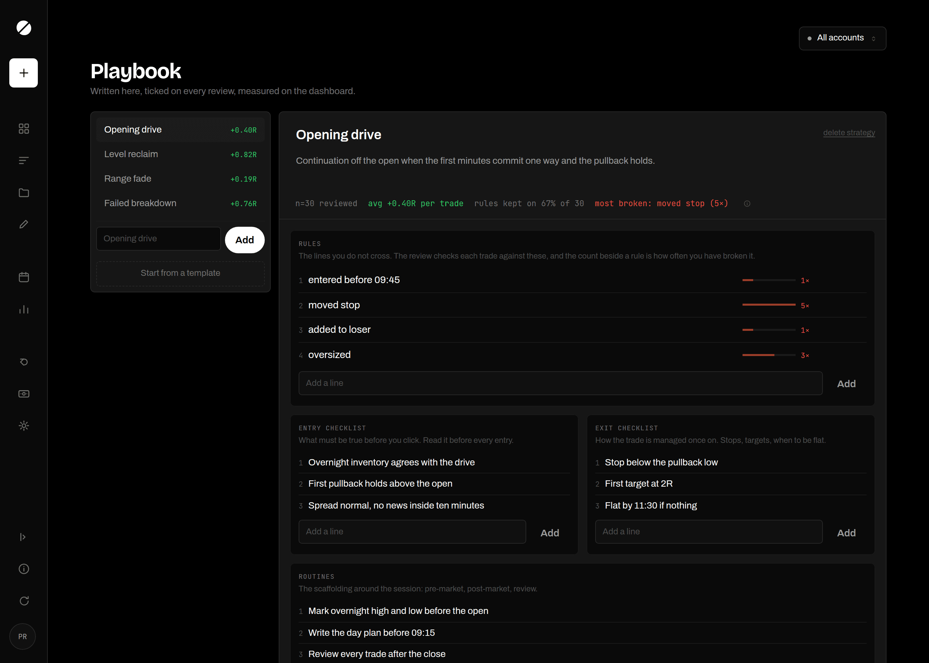Click 'Overnight inventory agrees with the drive'

tap(392, 462)
